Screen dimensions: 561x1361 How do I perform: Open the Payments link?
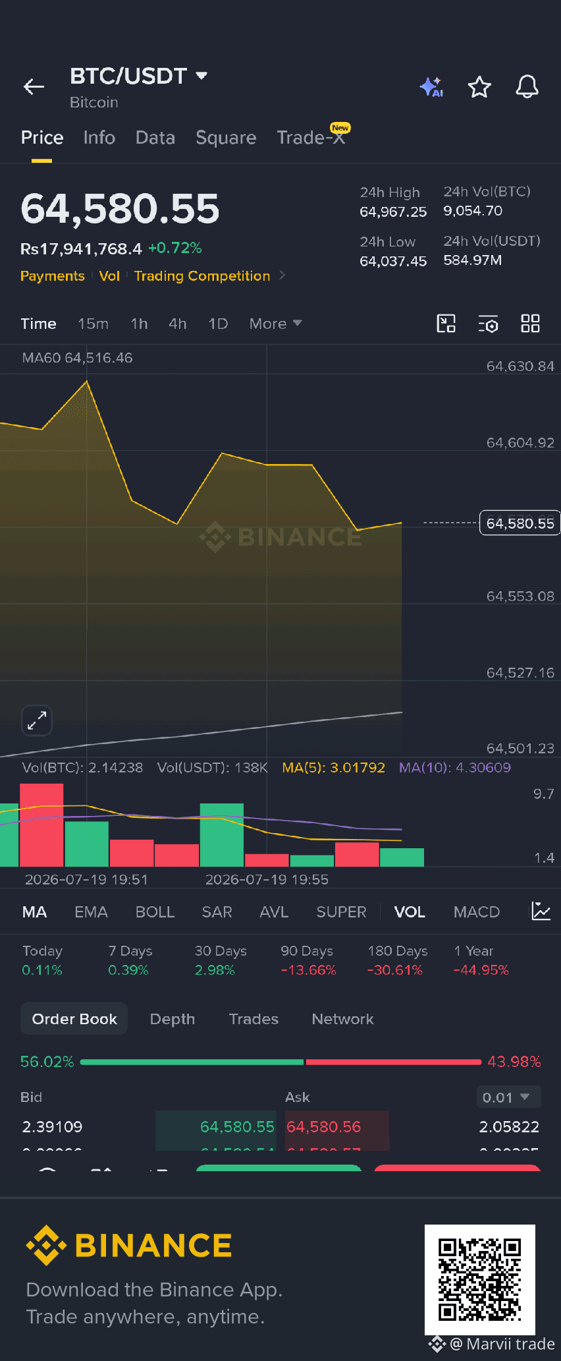pyautogui.click(x=53, y=275)
